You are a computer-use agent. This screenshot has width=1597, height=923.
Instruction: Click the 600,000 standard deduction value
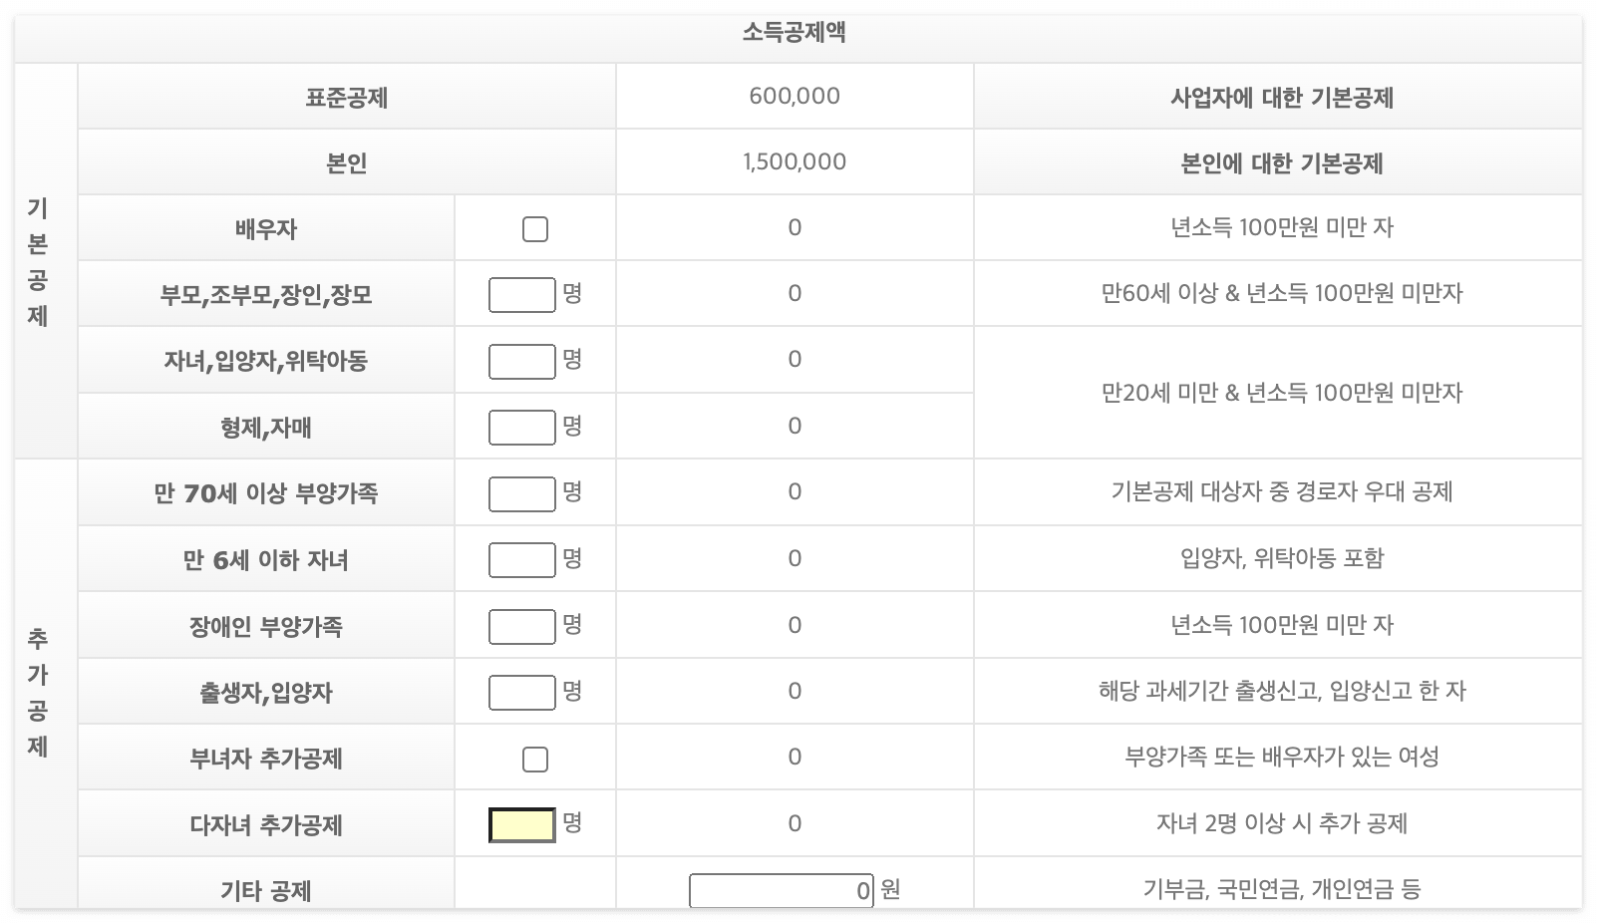(x=795, y=96)
